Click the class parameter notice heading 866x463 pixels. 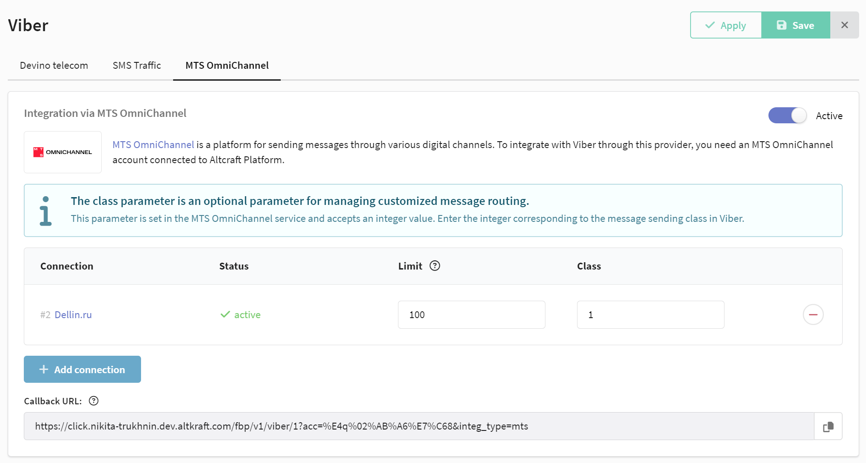[x=300, y=201]
